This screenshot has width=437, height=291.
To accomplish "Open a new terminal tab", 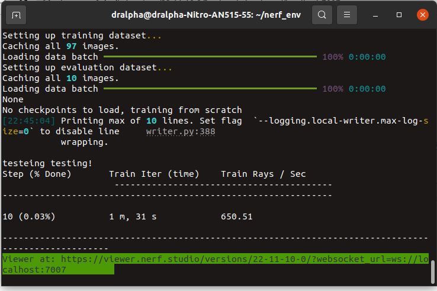I will (x=16, y=15).
